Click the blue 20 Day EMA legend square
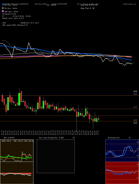 3,5
